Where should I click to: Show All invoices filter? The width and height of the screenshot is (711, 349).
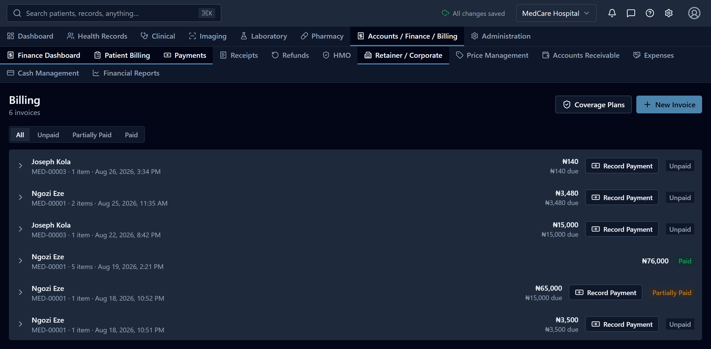20,135
